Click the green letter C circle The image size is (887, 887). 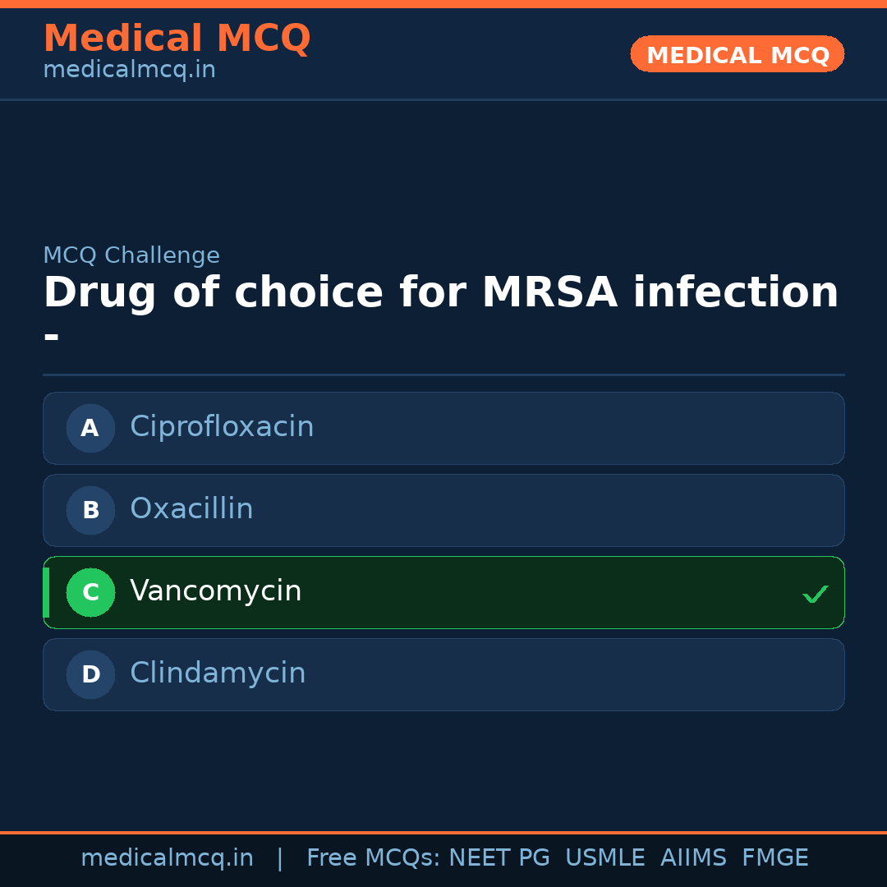(x=90, y=592)
